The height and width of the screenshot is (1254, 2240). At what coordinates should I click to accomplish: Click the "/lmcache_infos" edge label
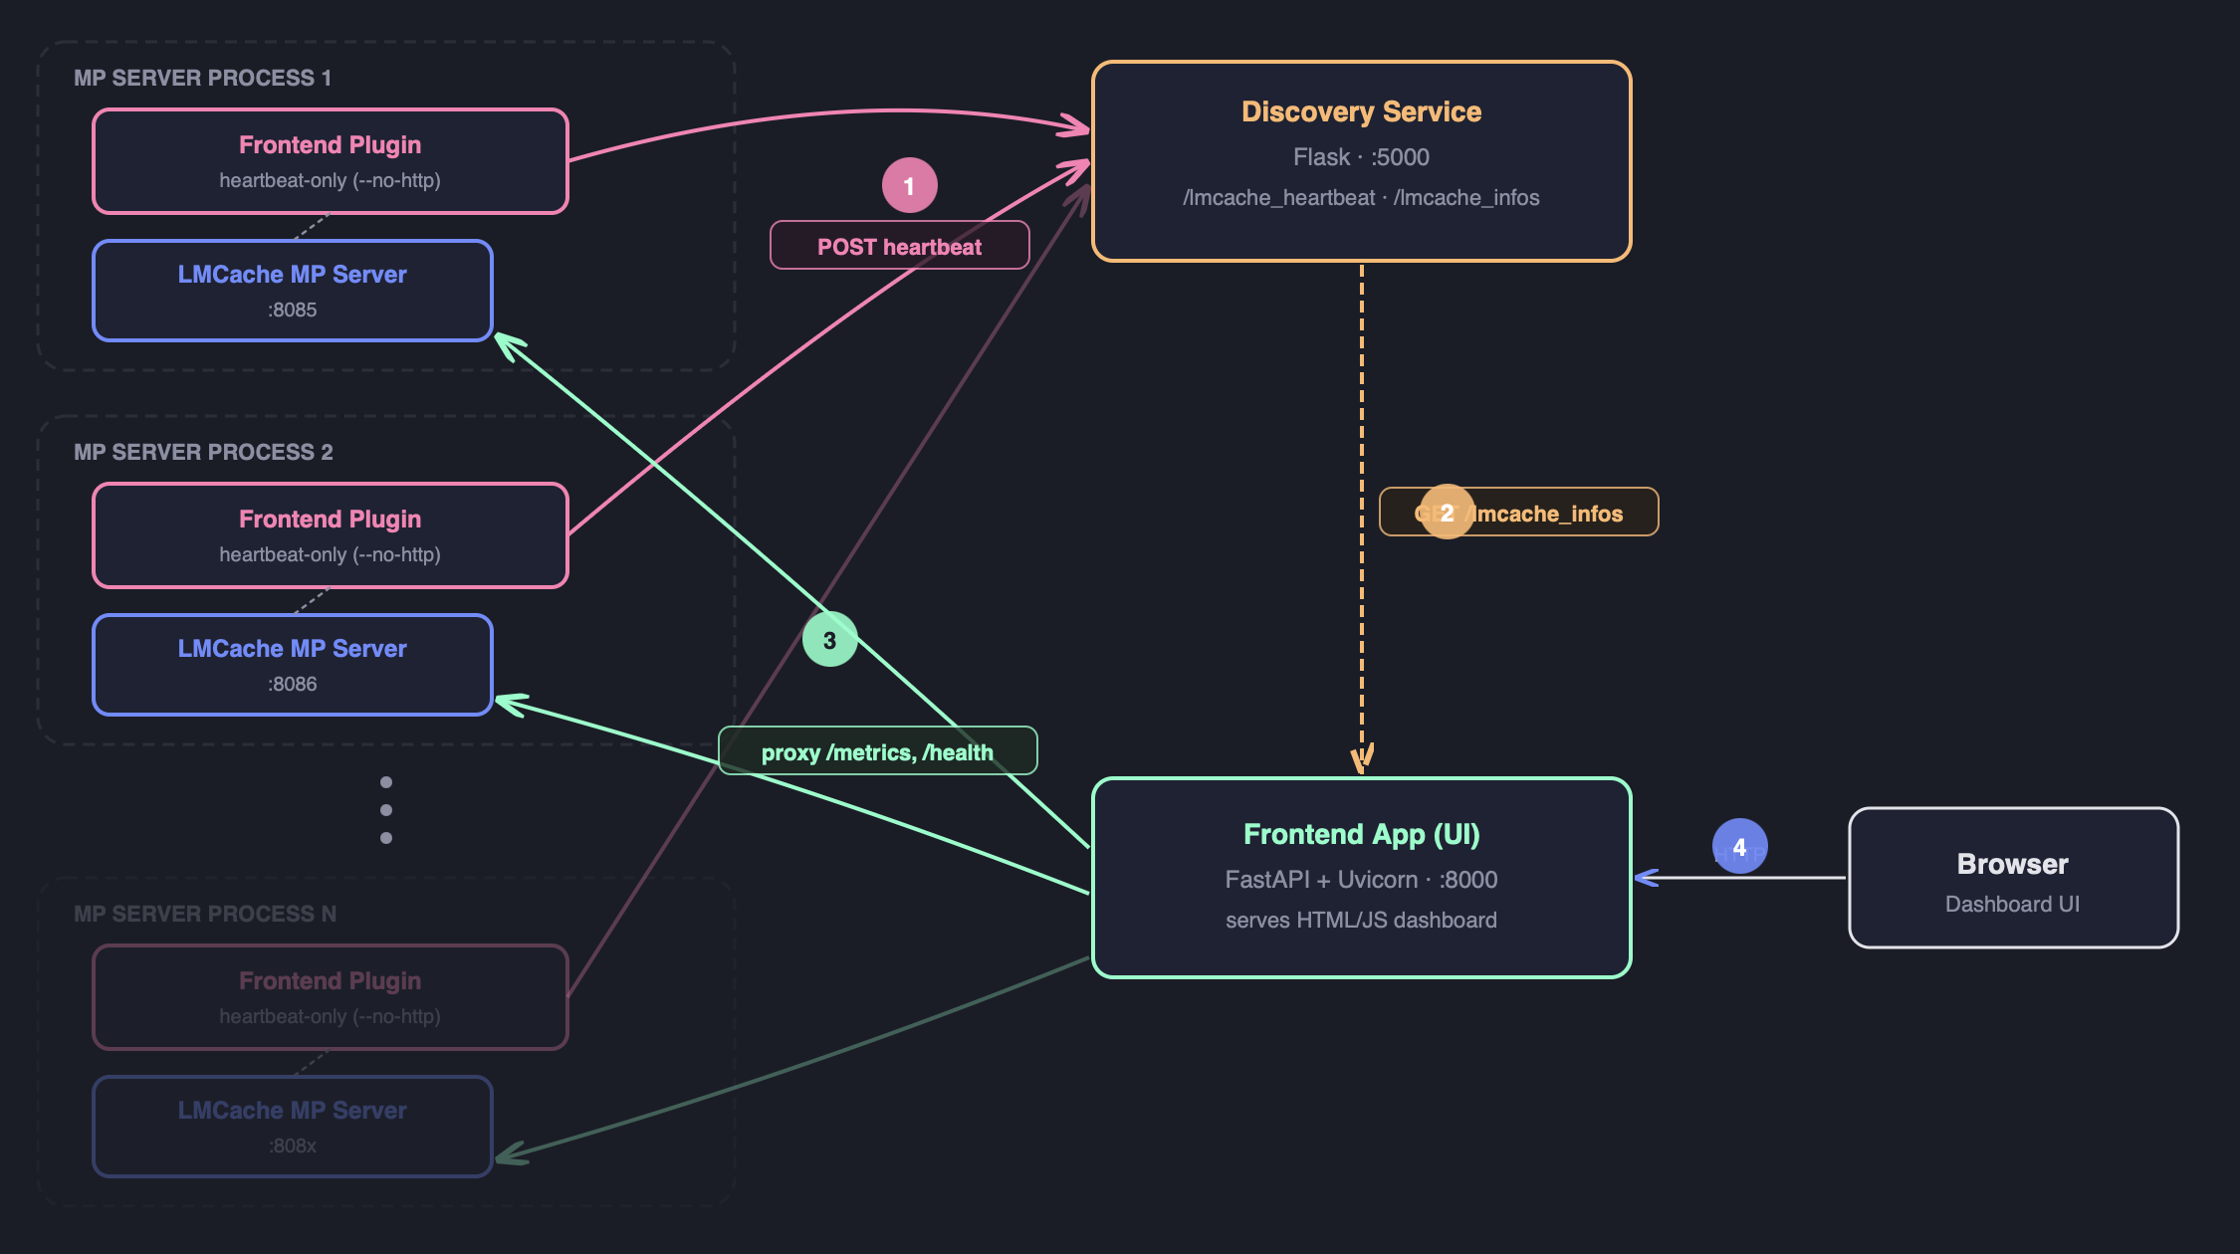click(x=1519, y=513)
